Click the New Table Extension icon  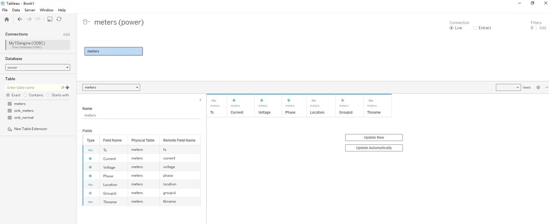(x=10, y=129)
